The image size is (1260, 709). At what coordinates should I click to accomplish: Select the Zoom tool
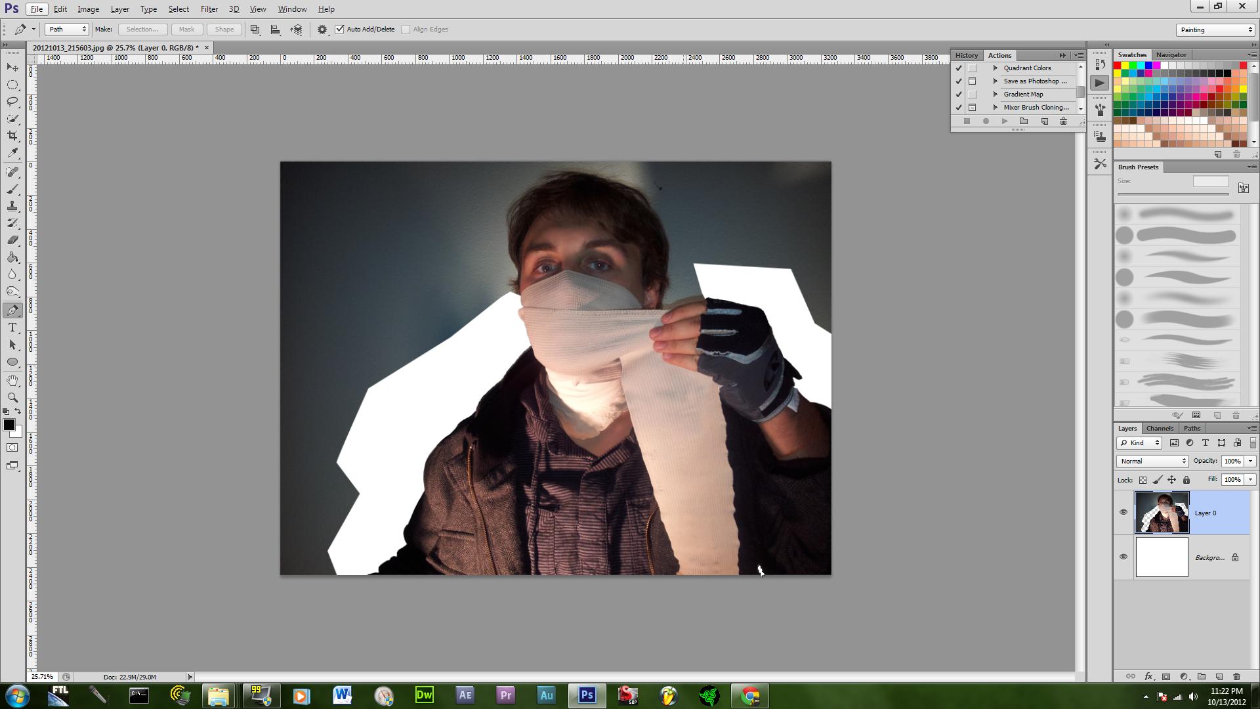tap(12, 398)
